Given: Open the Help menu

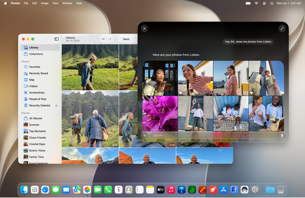Looking at the screenshot, I should coord(79,3).
